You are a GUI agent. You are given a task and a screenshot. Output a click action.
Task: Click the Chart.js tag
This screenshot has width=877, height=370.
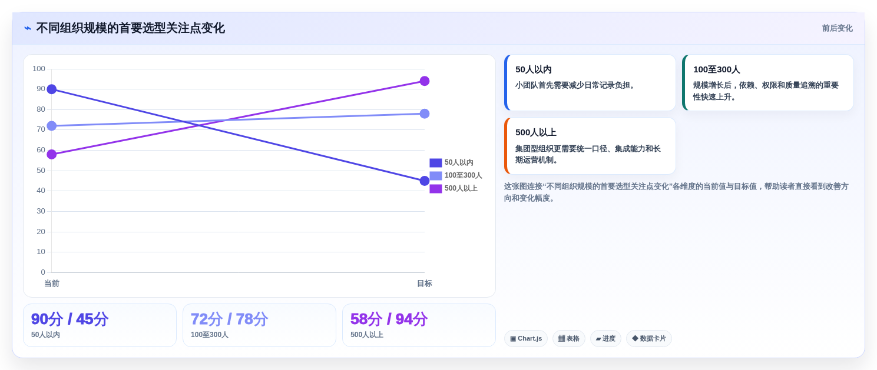pyautogui.click(x=526, y=339)
